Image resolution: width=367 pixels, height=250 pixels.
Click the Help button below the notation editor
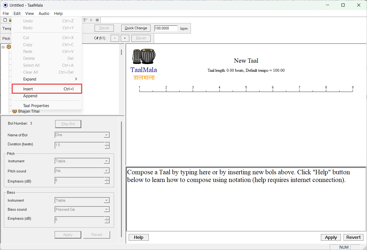point(139,237)
